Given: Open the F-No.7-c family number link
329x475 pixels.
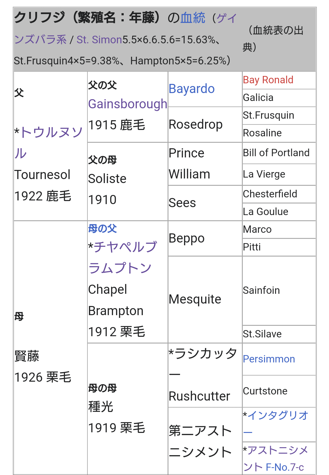Looking at the screenshot, I should 285,467.
